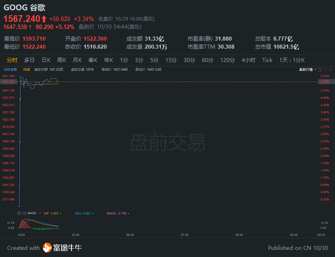The height and width of the screenshot is (257, 335).
Task: Click the 盘前总额 167.25万 readout
Action: pyautogui.click(x=49, y=69)
